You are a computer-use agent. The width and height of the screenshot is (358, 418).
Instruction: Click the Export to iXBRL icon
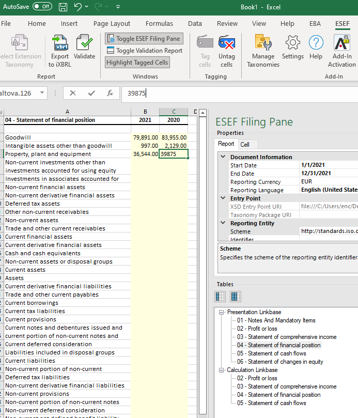pyautogui.click(x=60, y=43)
